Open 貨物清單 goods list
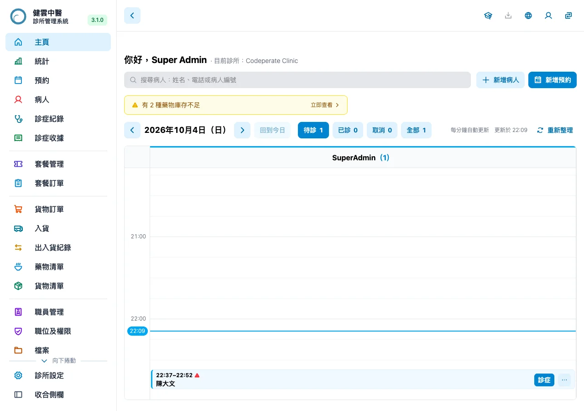Viewport: 584px width, 411px height. tap(58, 286)
